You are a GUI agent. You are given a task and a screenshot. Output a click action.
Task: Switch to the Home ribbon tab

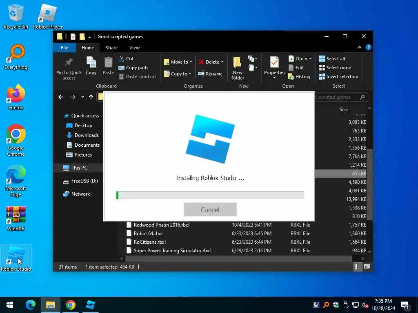88,48
